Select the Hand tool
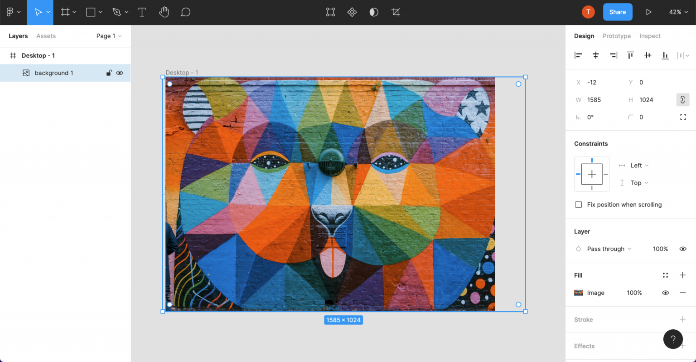Viewport: 696px width, 362px height. click(164, 12)
